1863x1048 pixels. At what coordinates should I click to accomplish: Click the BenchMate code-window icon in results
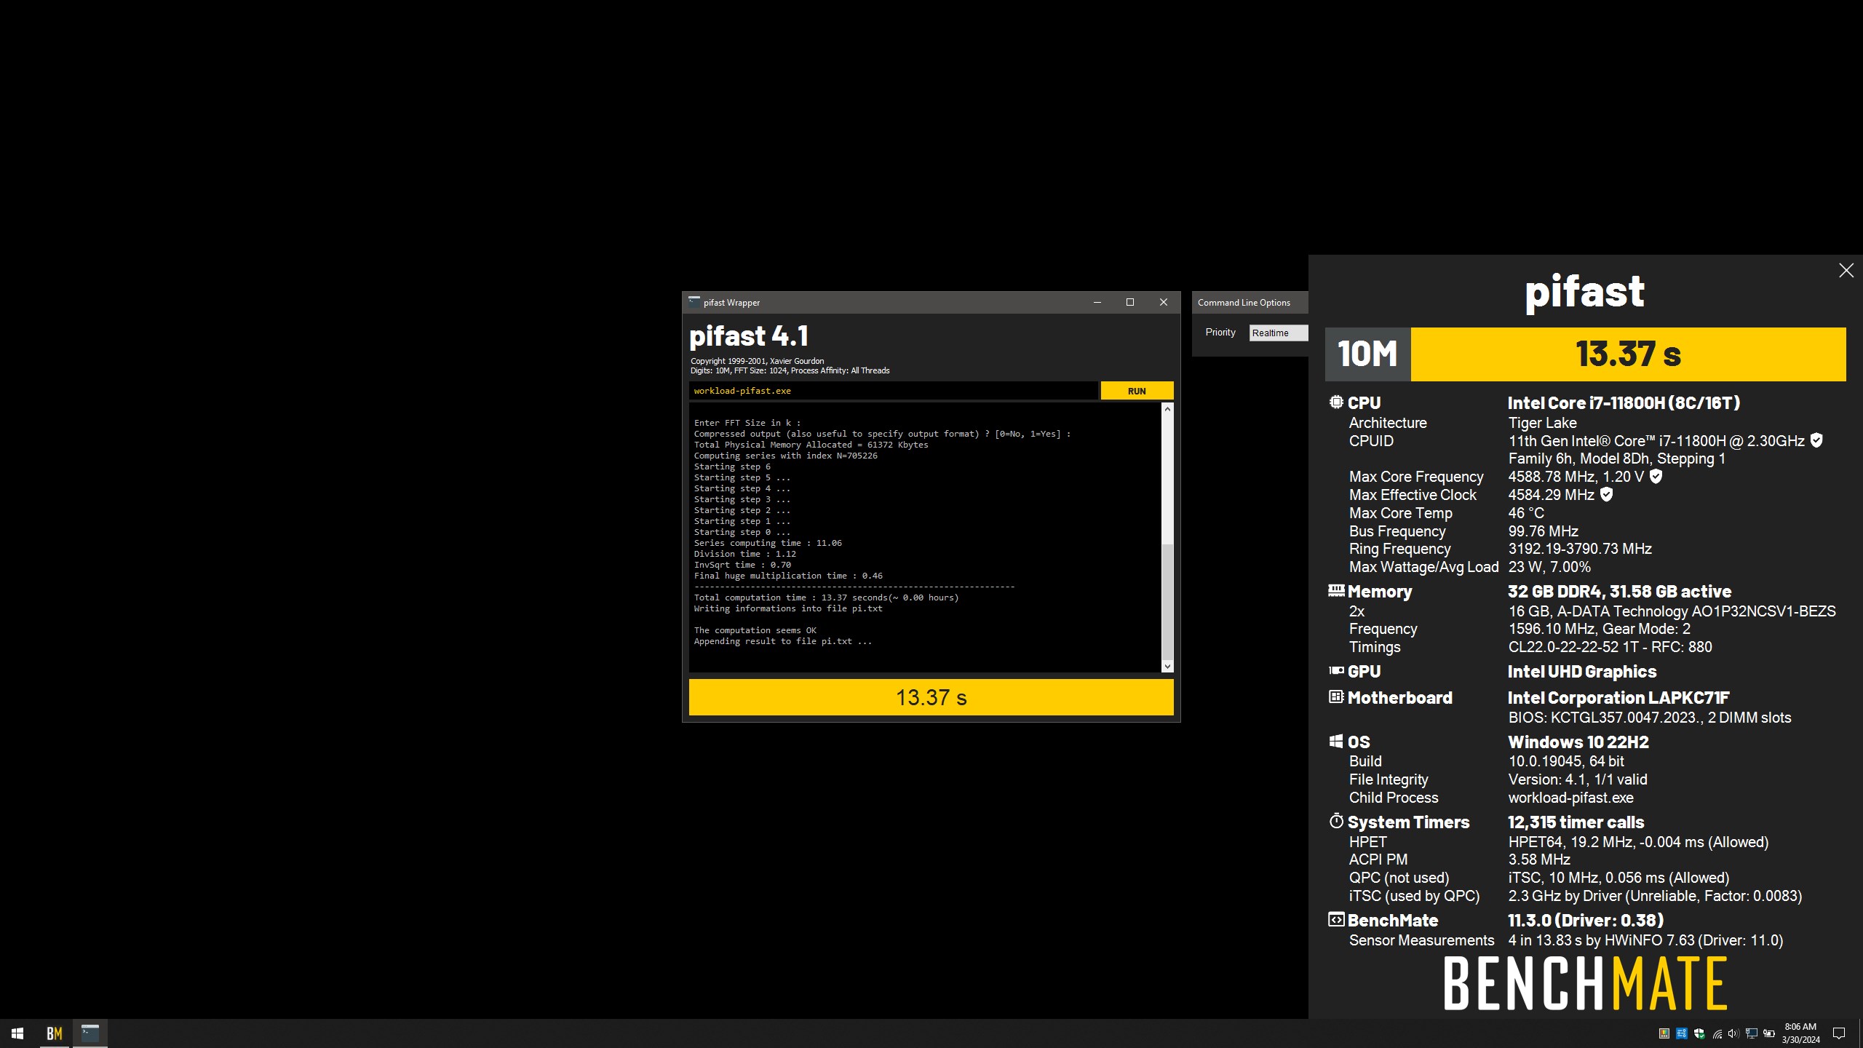click(1336, 919)
